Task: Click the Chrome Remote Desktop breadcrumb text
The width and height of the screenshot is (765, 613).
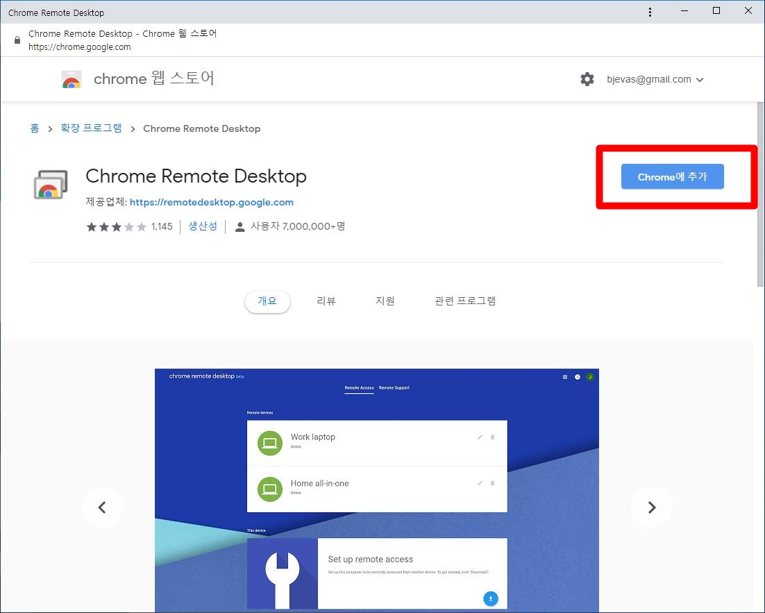Action: pyautogui.click(x=201, y=129)
